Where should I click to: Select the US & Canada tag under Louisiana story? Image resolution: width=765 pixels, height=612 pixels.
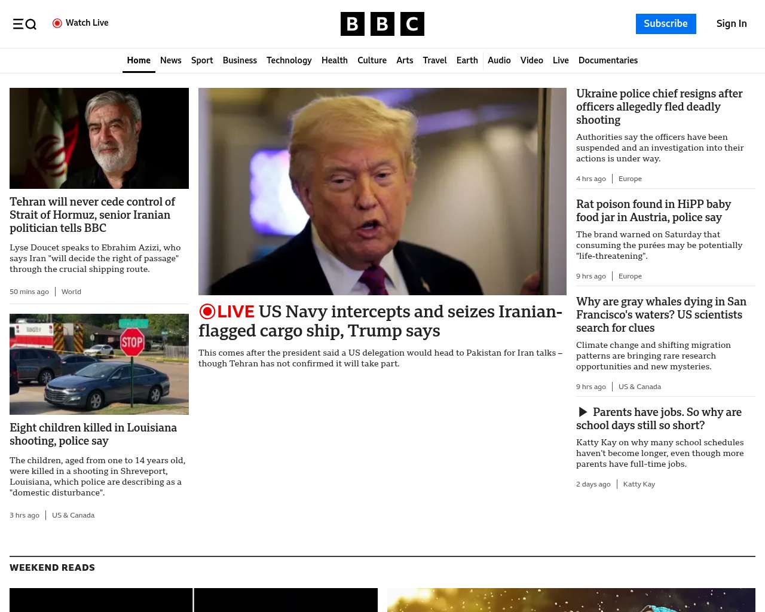tap(73, 515)
